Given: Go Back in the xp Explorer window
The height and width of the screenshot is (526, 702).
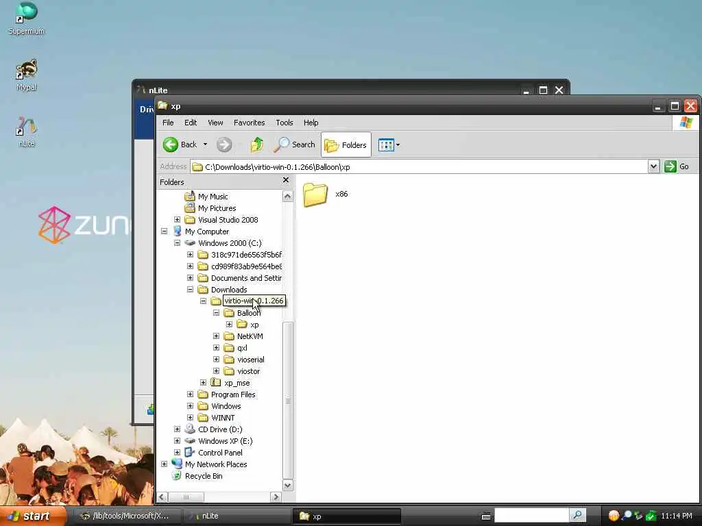Looking at the screenshot, I should point(180,145).
